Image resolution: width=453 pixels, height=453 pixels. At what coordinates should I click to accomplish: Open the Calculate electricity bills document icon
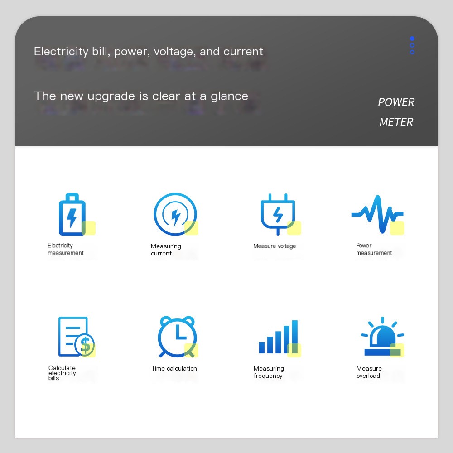coord(76,337)
